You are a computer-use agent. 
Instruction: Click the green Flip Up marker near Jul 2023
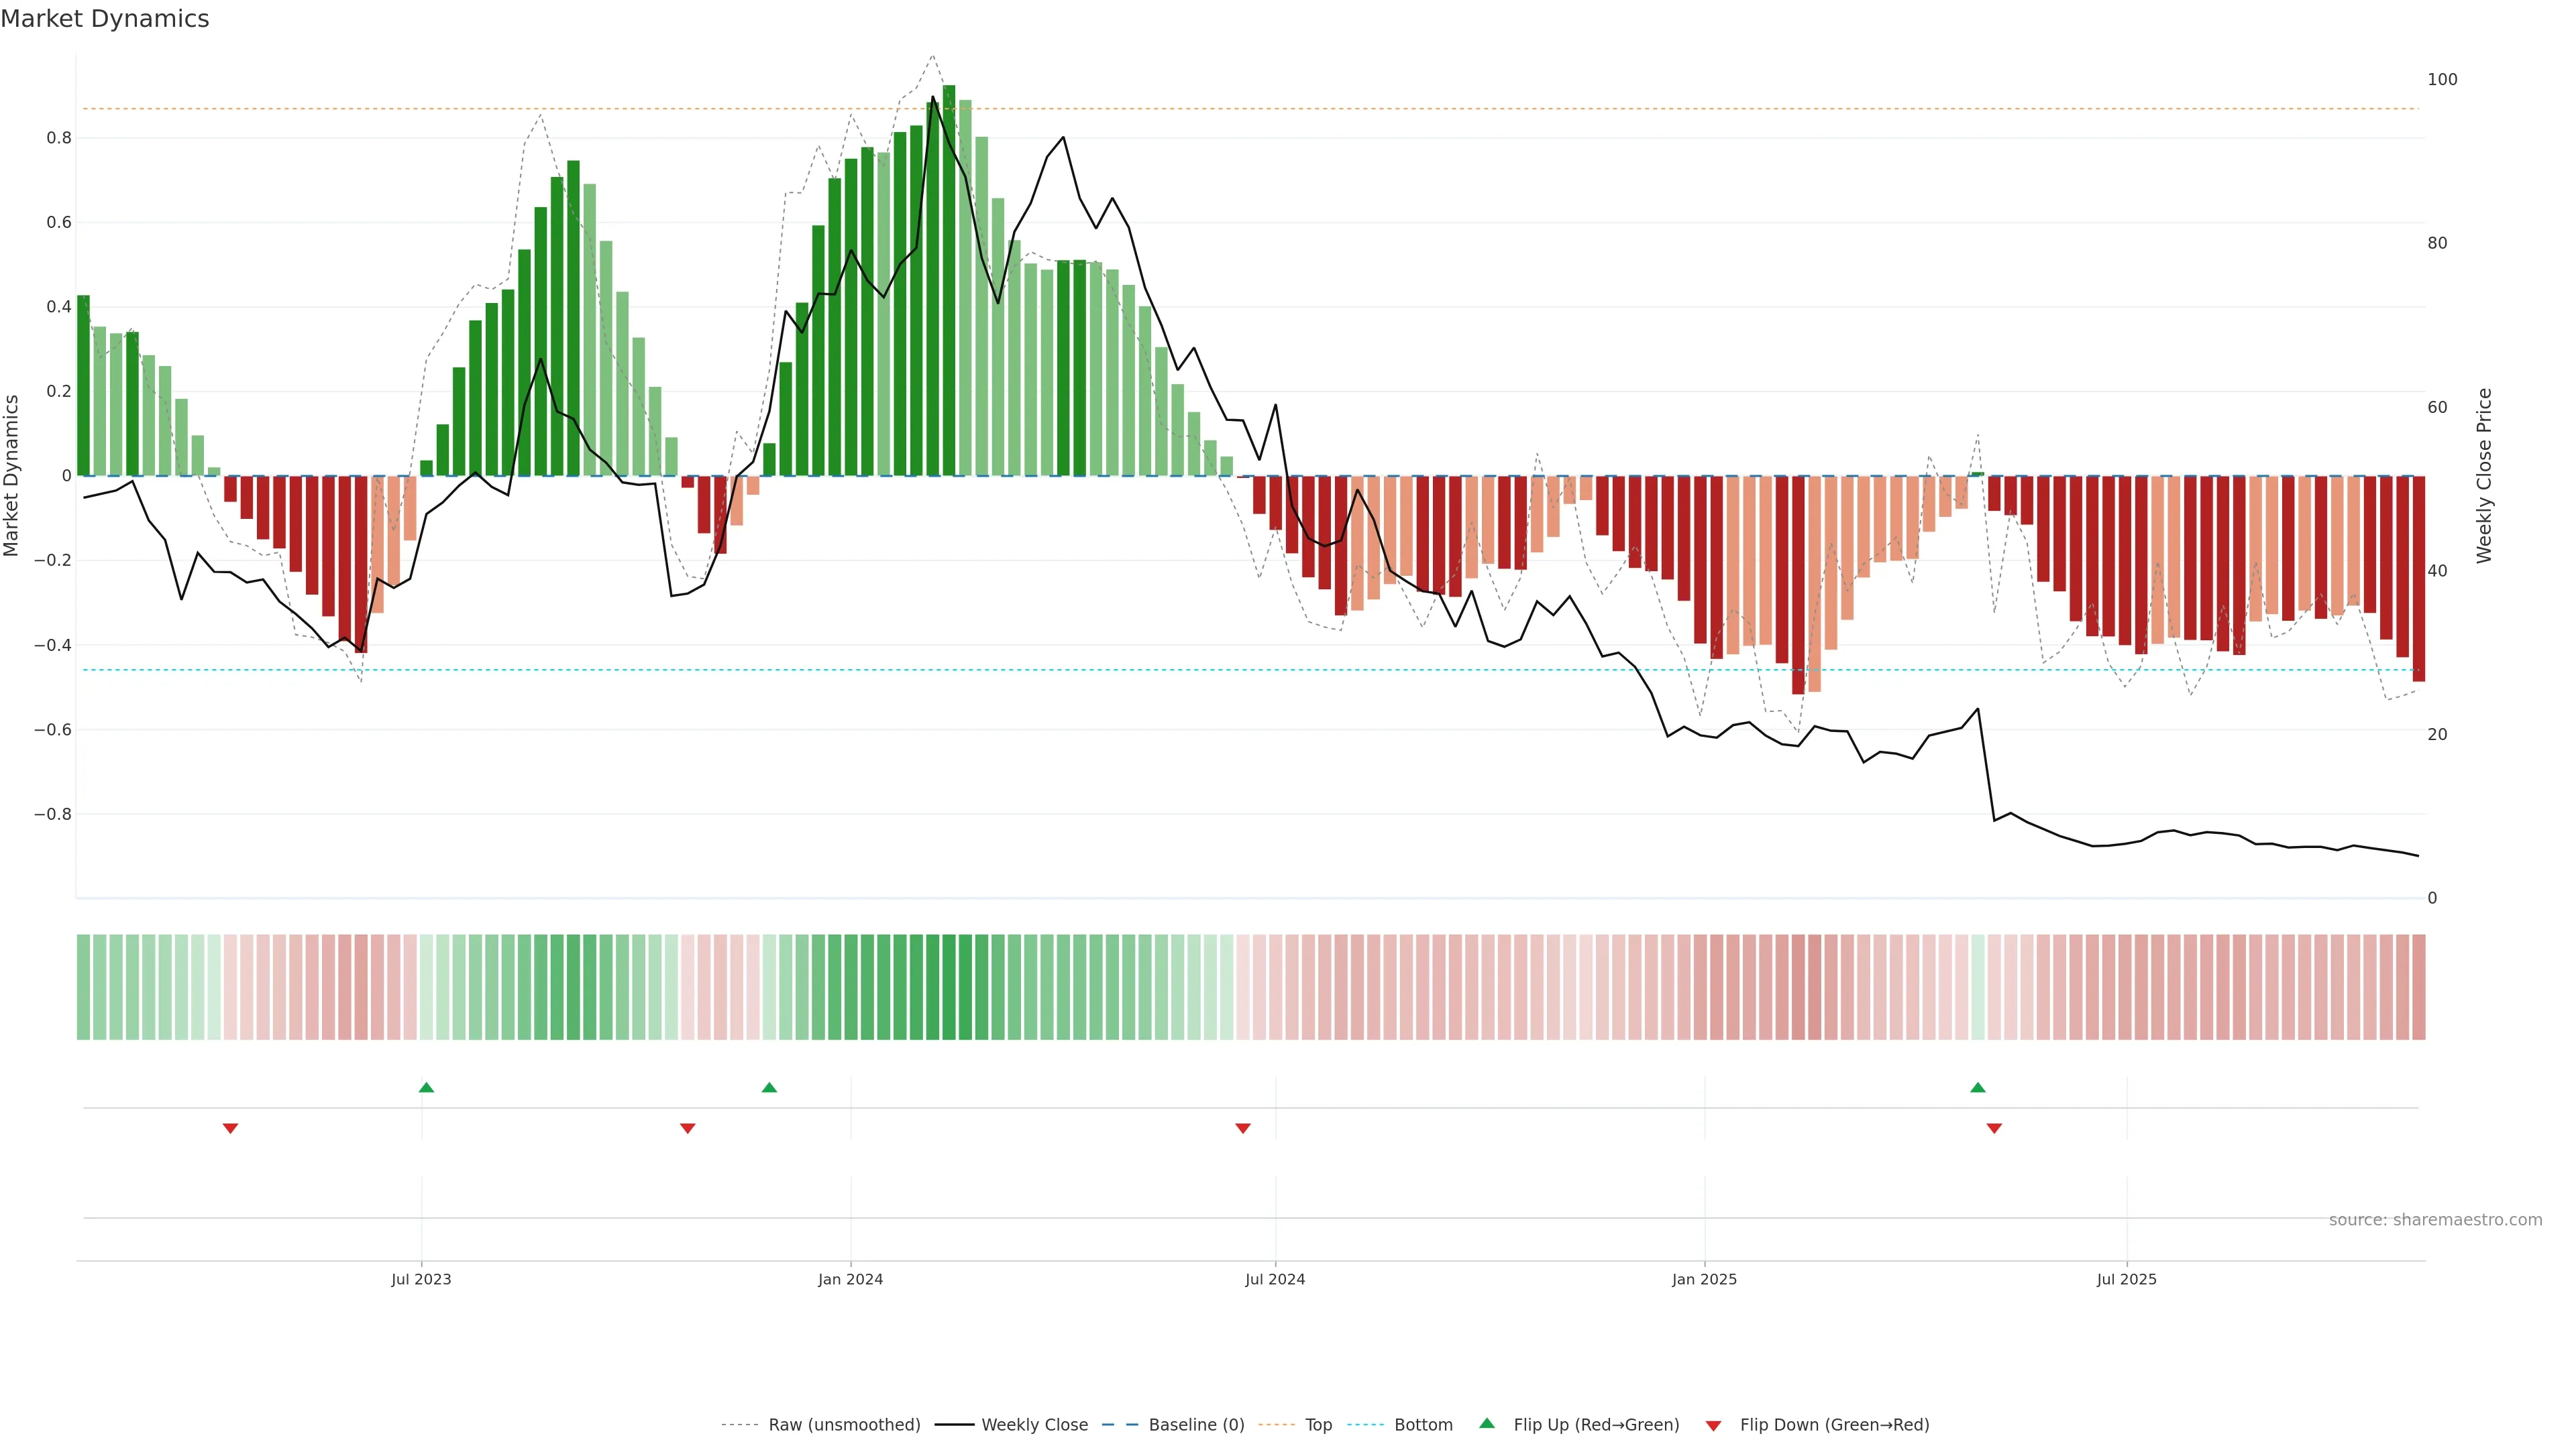click(426, 1087)
